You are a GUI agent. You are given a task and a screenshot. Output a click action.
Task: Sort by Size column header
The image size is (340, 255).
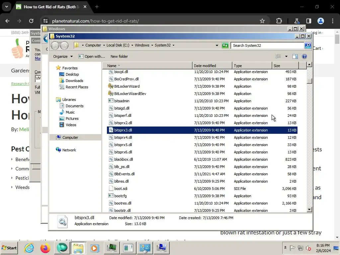pyautogui.click(x=285, y=65)
